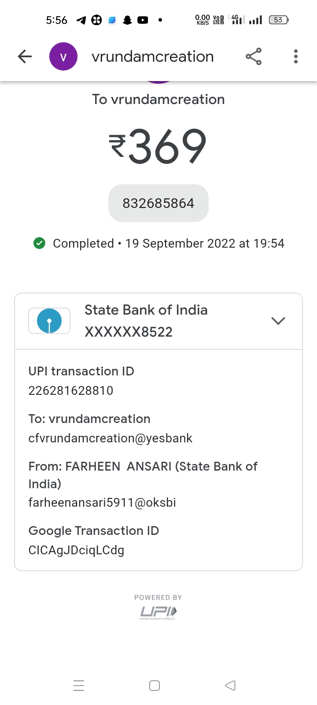The width and height of the screenshot is (317, 705).
Task: Open the vrundamcreation profile avatar
Action: click(x=63, y=56)
